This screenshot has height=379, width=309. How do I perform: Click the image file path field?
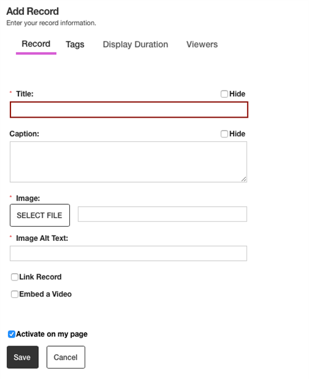click(163, 214)
